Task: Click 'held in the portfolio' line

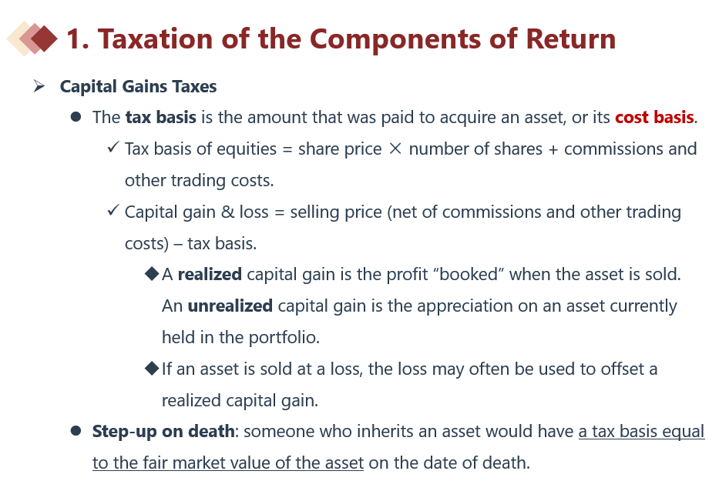Action: (x=240, y=338)
